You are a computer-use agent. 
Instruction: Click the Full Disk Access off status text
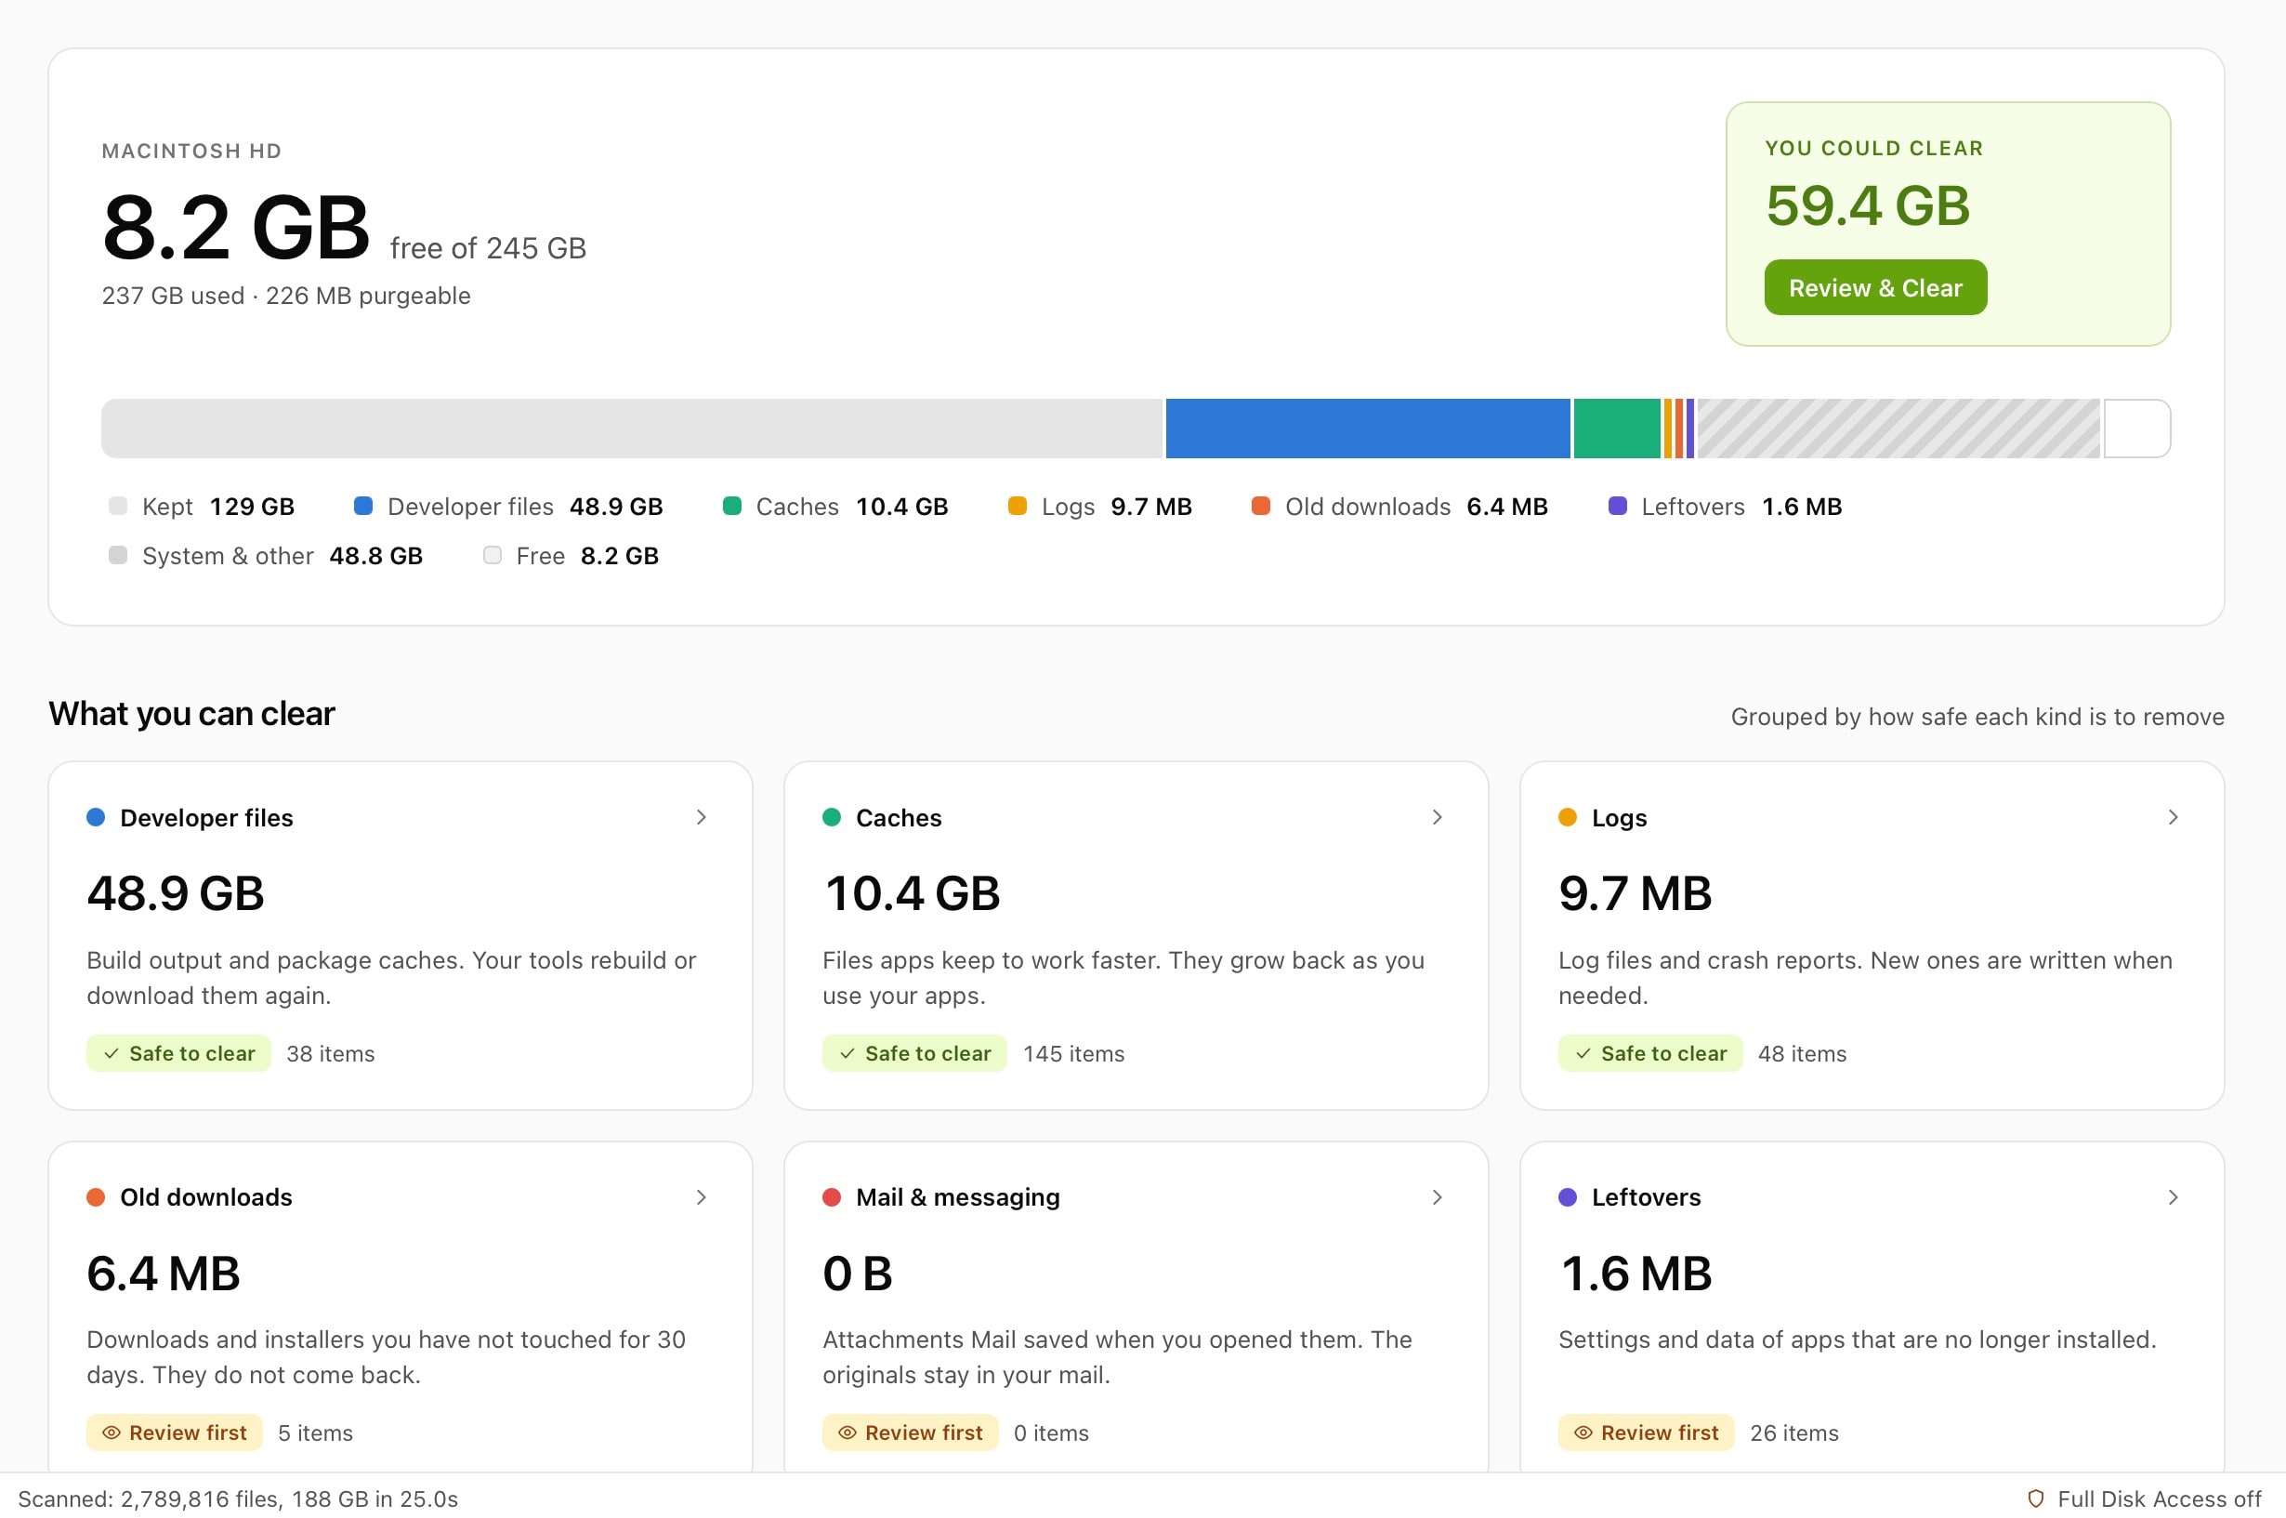[x=2160, y=1498]
